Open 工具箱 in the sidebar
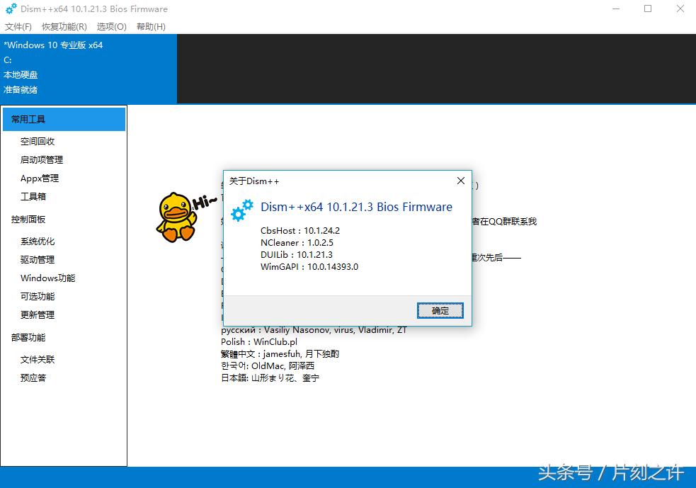696x488 pixels. [x=33, y=196]
